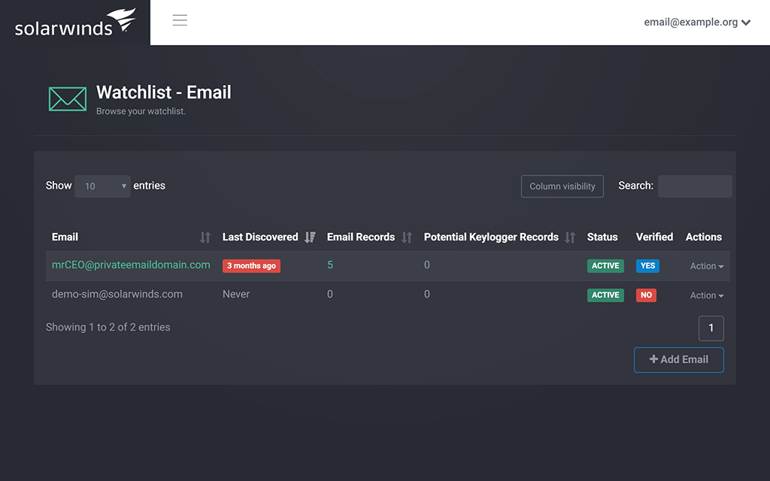Click the Add Email button
The height and width of the screenshot is (481, 770).
(679, 360)
